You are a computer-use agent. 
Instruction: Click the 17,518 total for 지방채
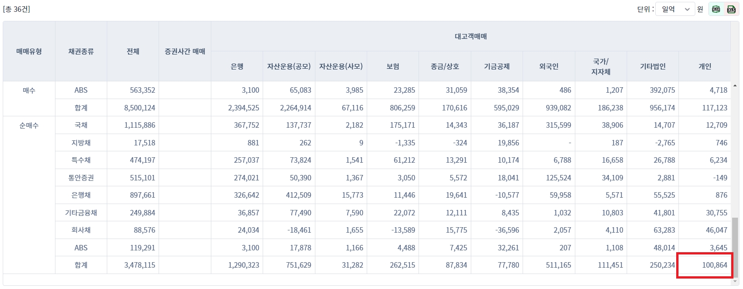pyautogui.click(x=145, y=143)
